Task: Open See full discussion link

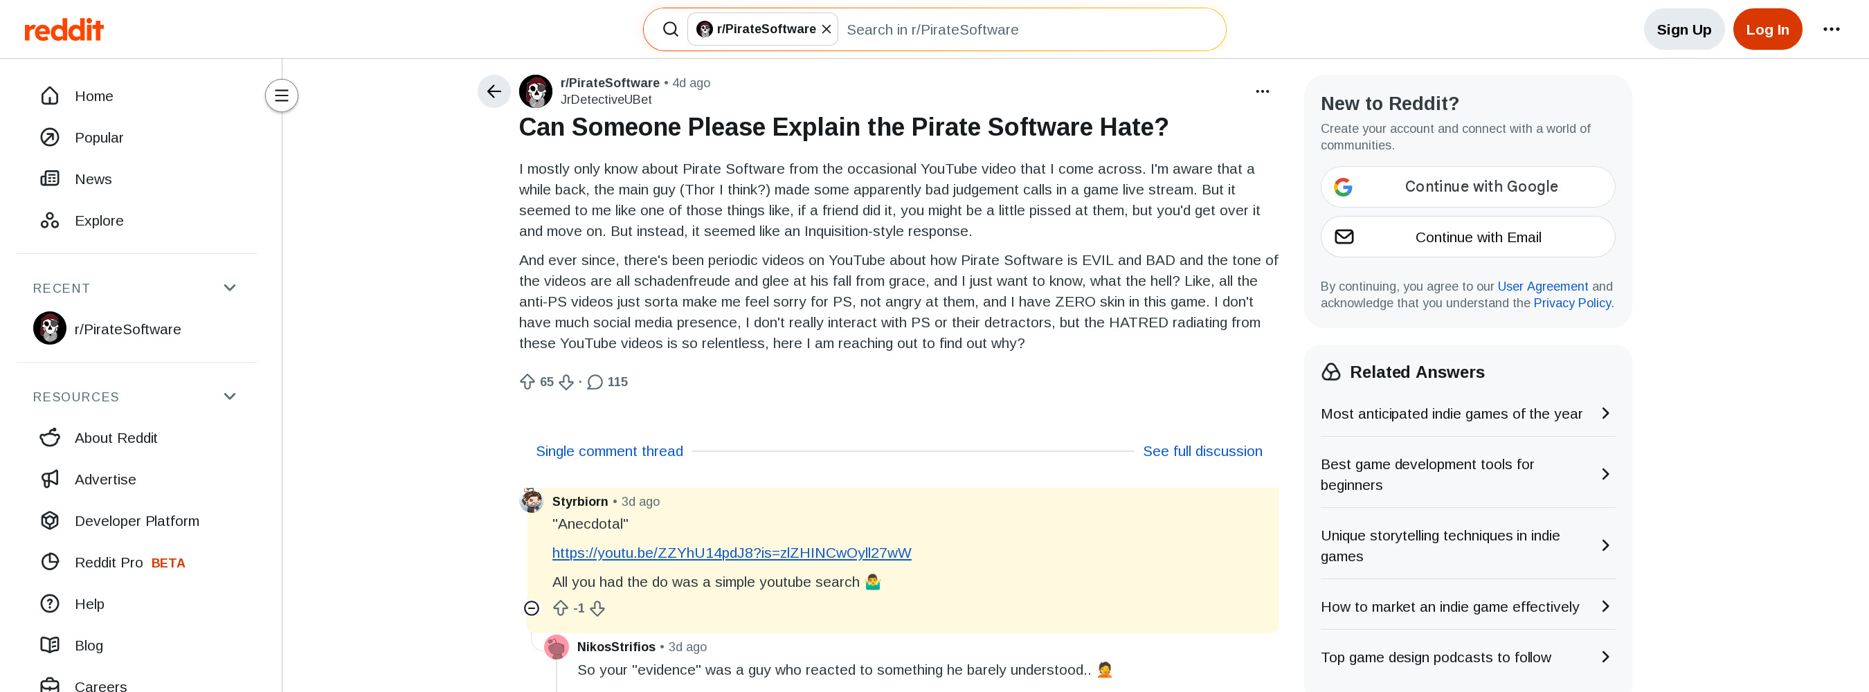Action: 1202,451
